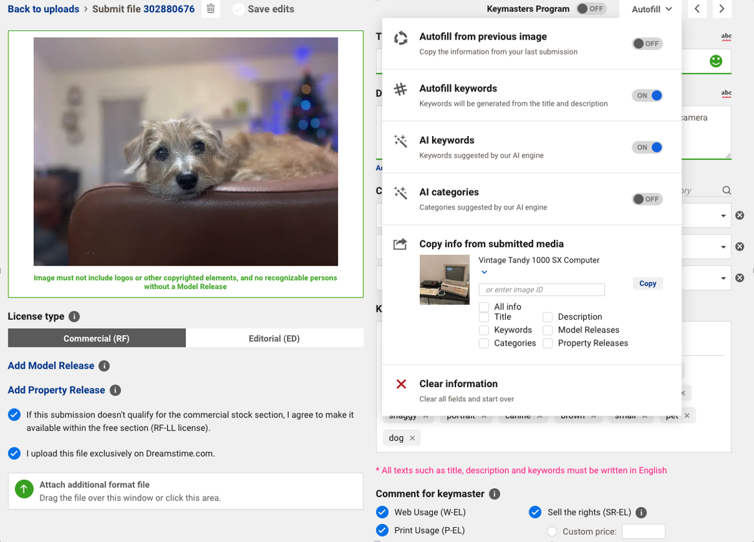The height and width of the screenshot is (542, 754).
Task: Remove the 'dog' keyword tag
Action: (412, 438)
